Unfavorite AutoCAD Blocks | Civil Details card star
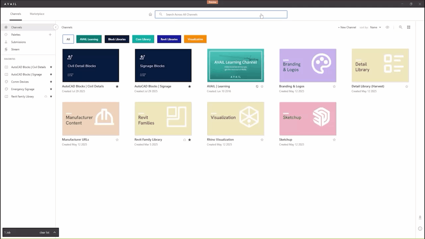The height and width of the screenshot is (239, 425). pos(117,86)
